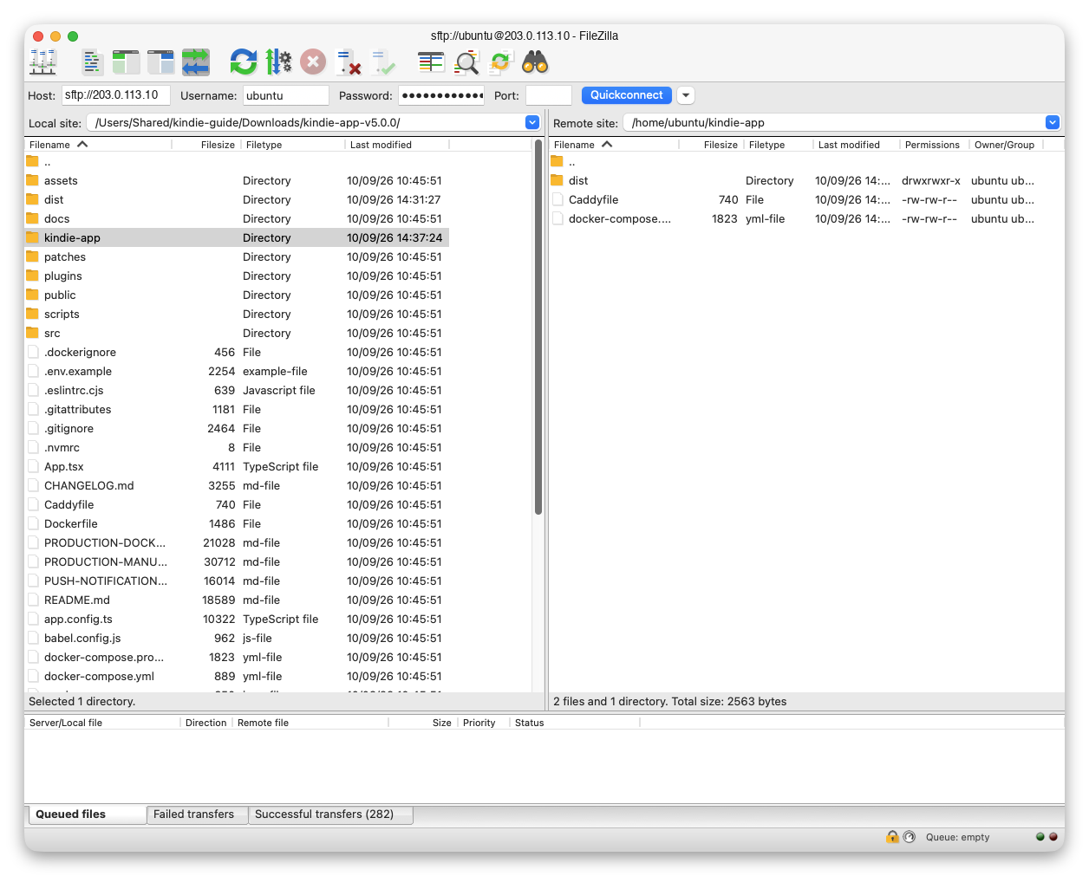Click the Username input field
The image size is (1089, 876).
tap(286, 95)
